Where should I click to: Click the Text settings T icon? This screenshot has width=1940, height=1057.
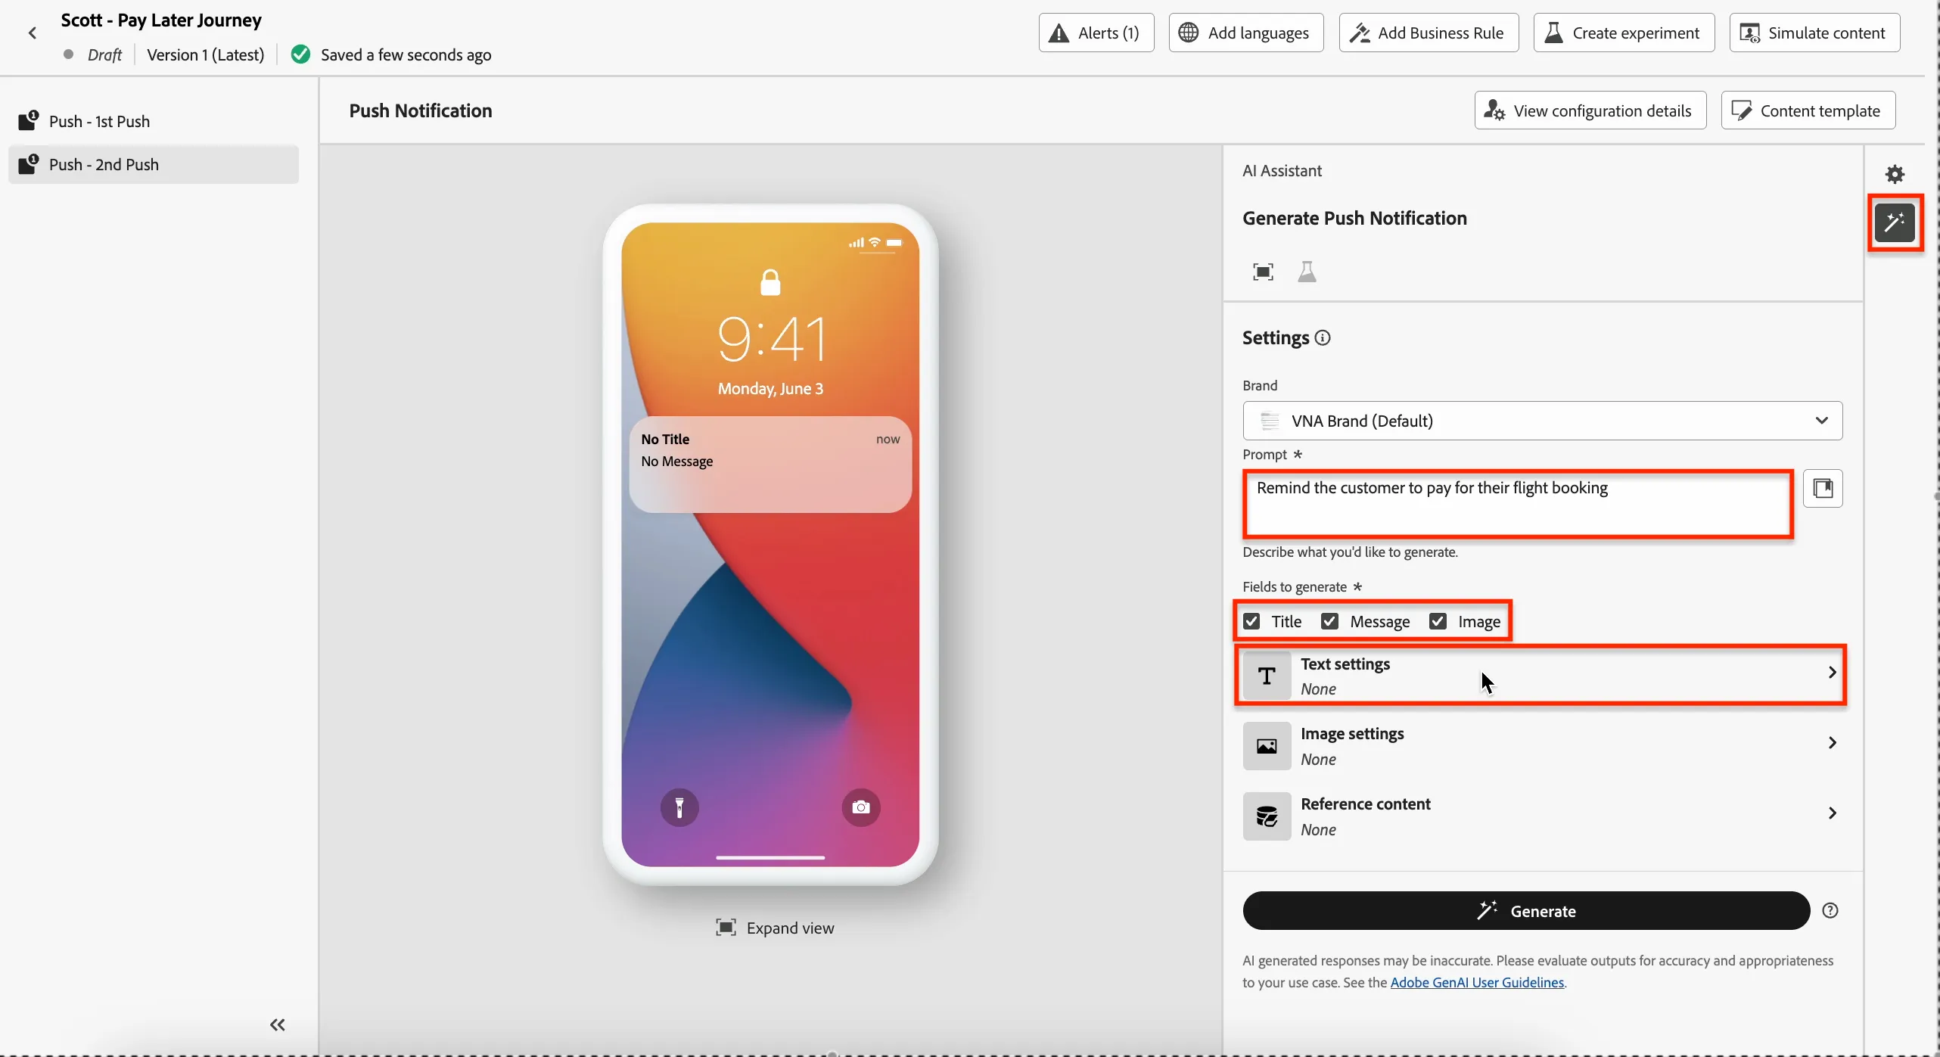(1267, 676)
